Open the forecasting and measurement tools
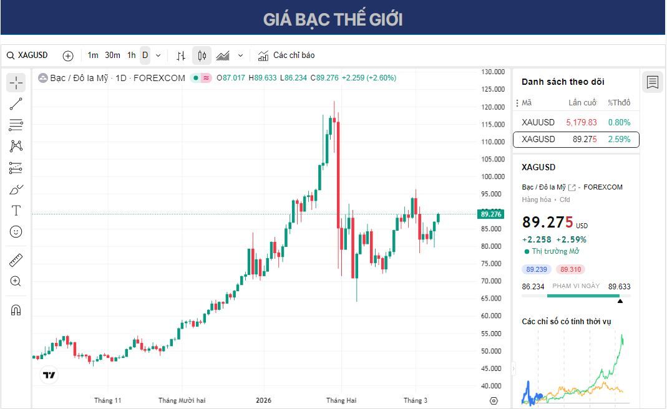667x409 pixels. [16, 168]
